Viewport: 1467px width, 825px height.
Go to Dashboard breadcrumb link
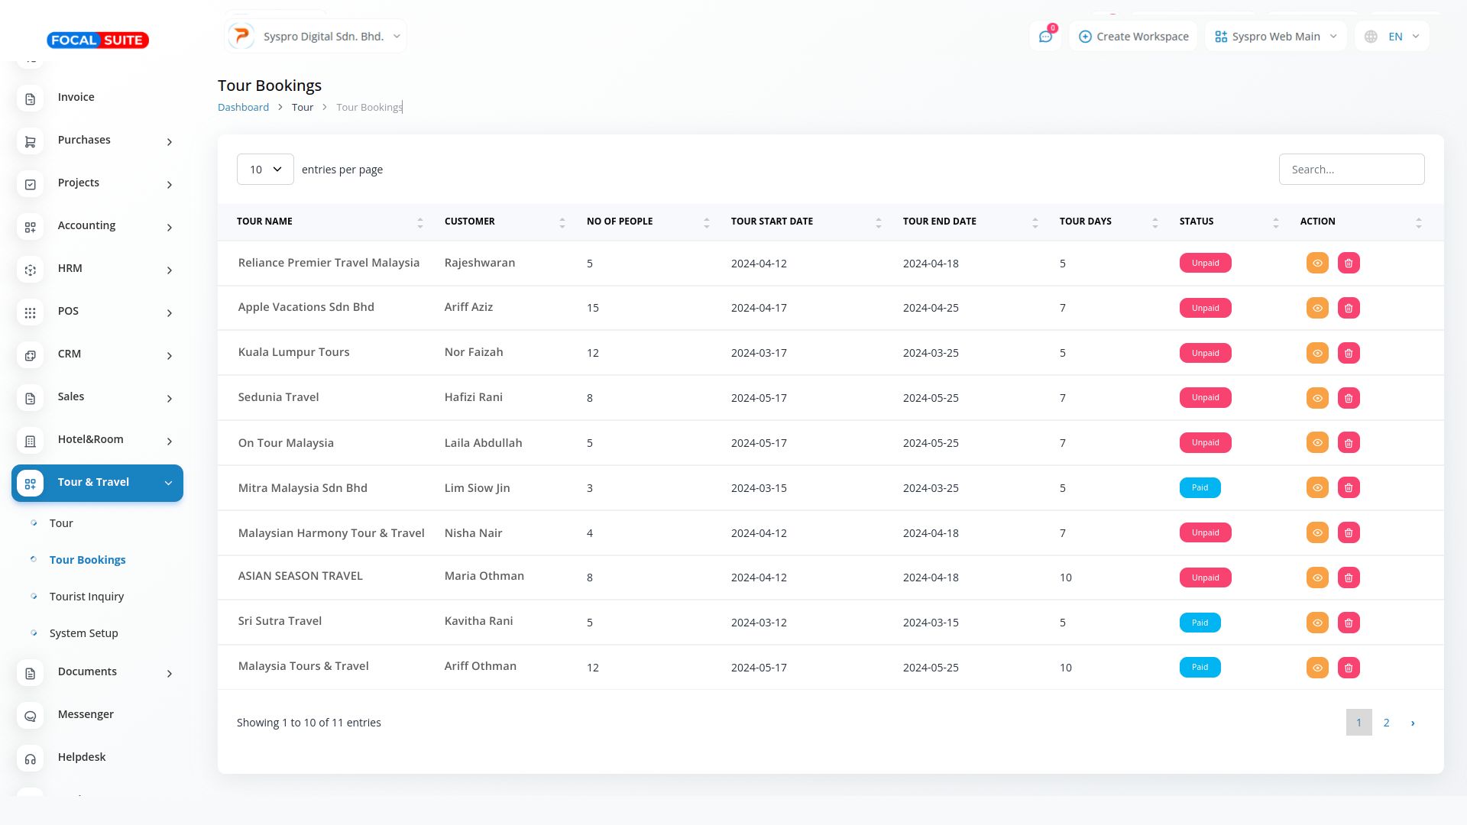(x=243, y=107)
